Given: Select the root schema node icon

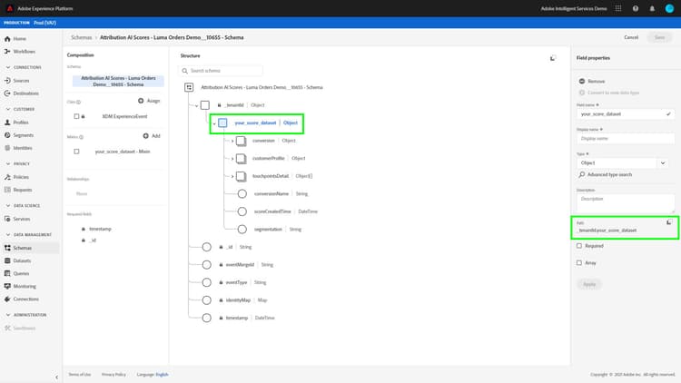Looking at the screenshot, I should [189, 87].
